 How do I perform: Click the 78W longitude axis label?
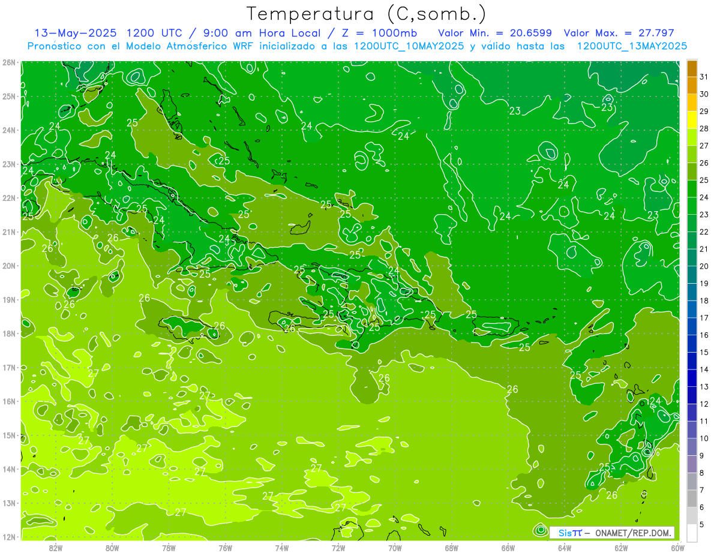[x=169, y=547]
